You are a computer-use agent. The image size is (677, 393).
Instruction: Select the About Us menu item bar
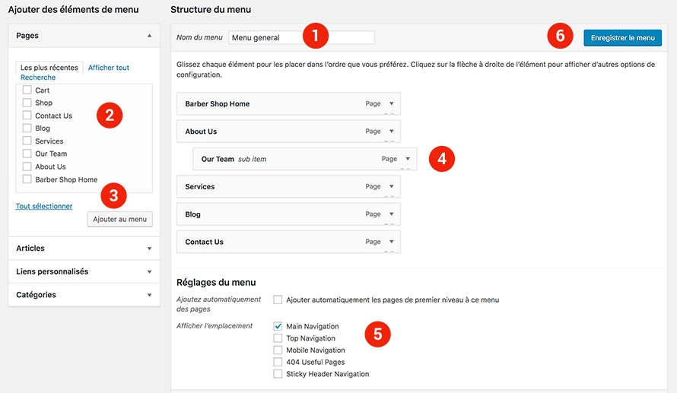pos(288,132)
